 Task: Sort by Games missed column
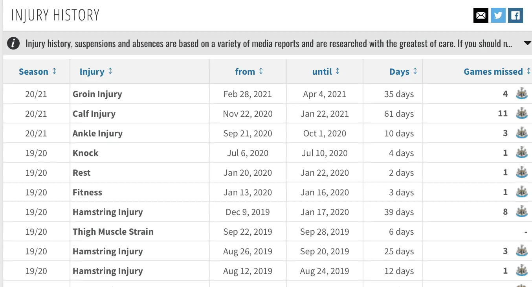tap(497, 72)
